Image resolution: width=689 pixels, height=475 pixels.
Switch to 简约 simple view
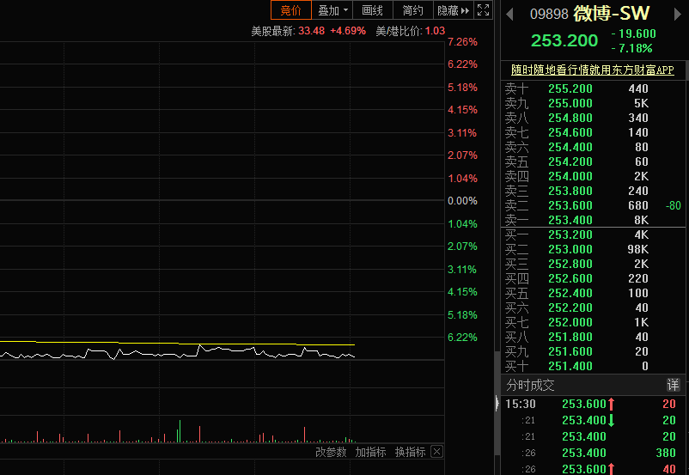click(x=412, y=10)
